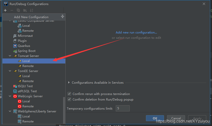212x126 pixels.
Task: Collapse the WebSphere/Liberty Server tree node
Action: (x=10, y=111)
